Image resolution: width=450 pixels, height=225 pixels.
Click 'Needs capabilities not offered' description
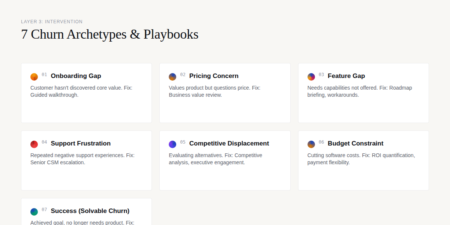click(360, 91)
